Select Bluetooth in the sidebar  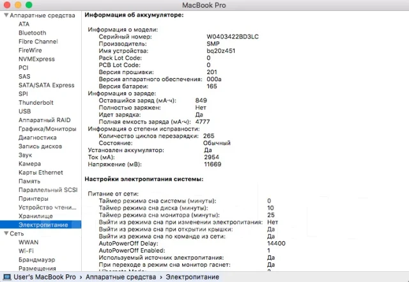tap(33, 33)
